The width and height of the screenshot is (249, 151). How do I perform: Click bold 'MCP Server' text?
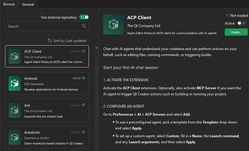[207, 88]
